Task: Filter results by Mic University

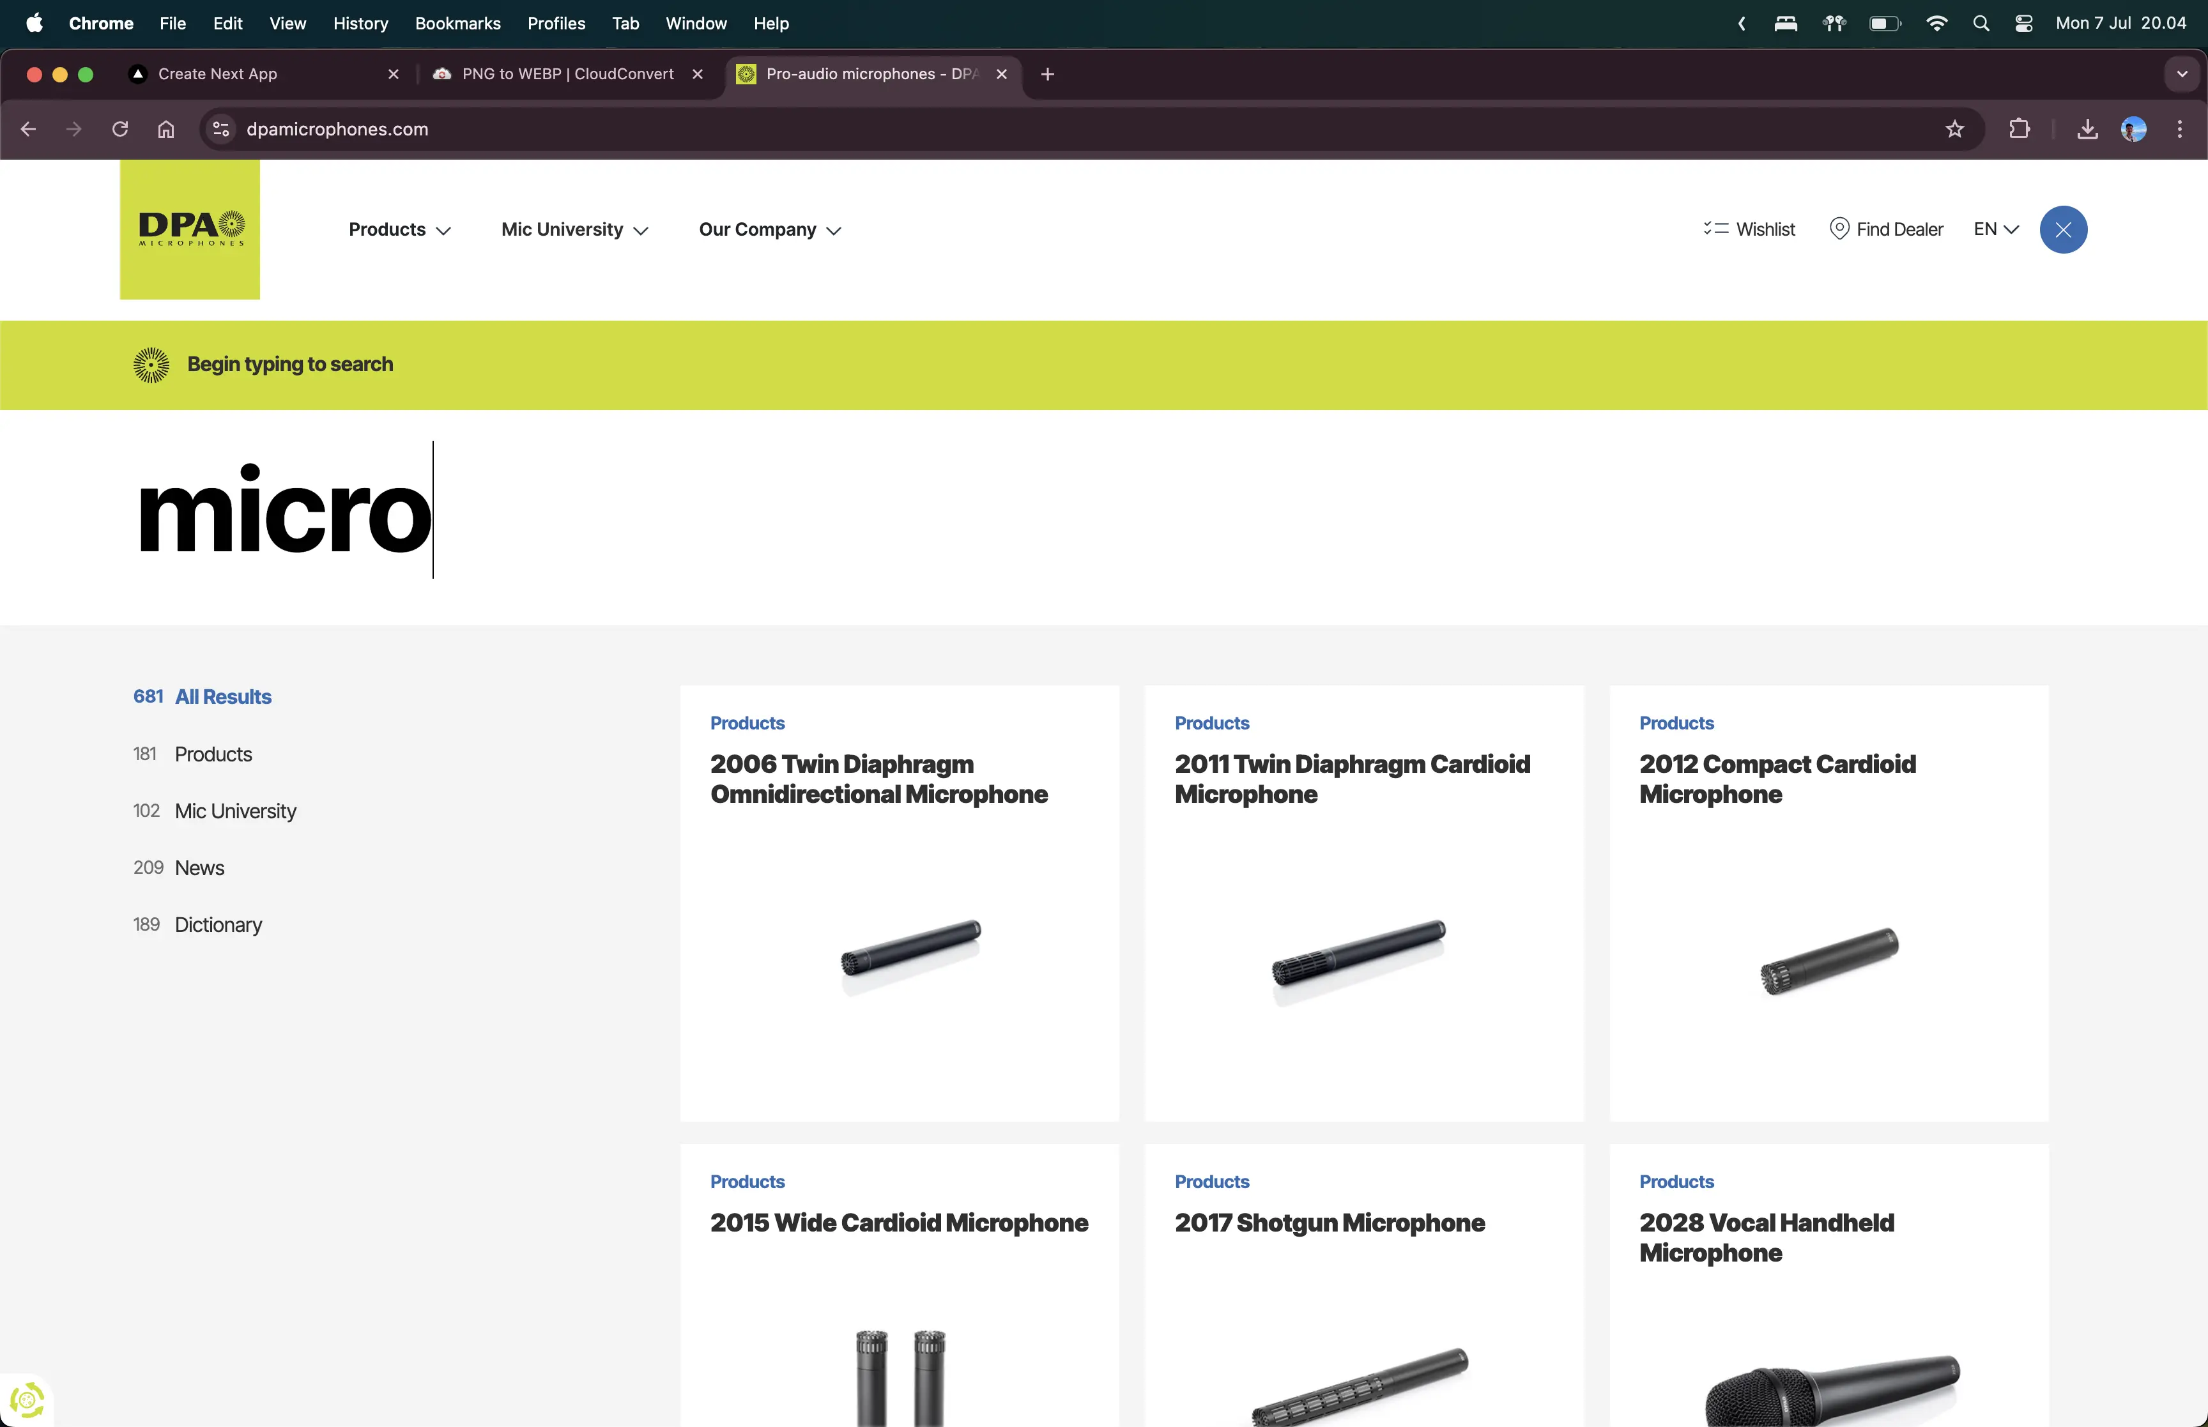Action: coord(234,811)
